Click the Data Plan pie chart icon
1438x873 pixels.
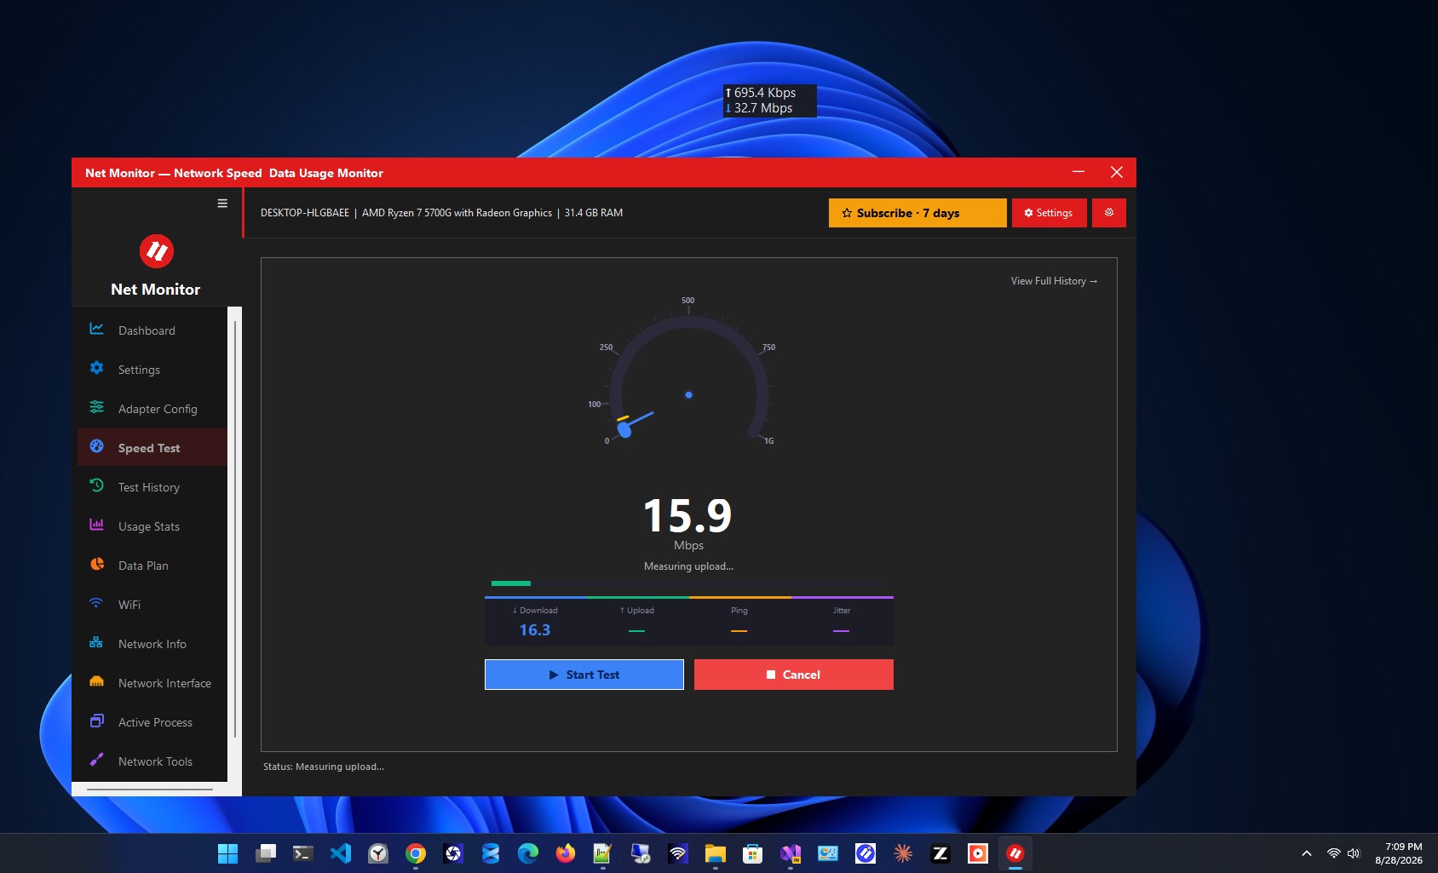click(x=97, y=564)
